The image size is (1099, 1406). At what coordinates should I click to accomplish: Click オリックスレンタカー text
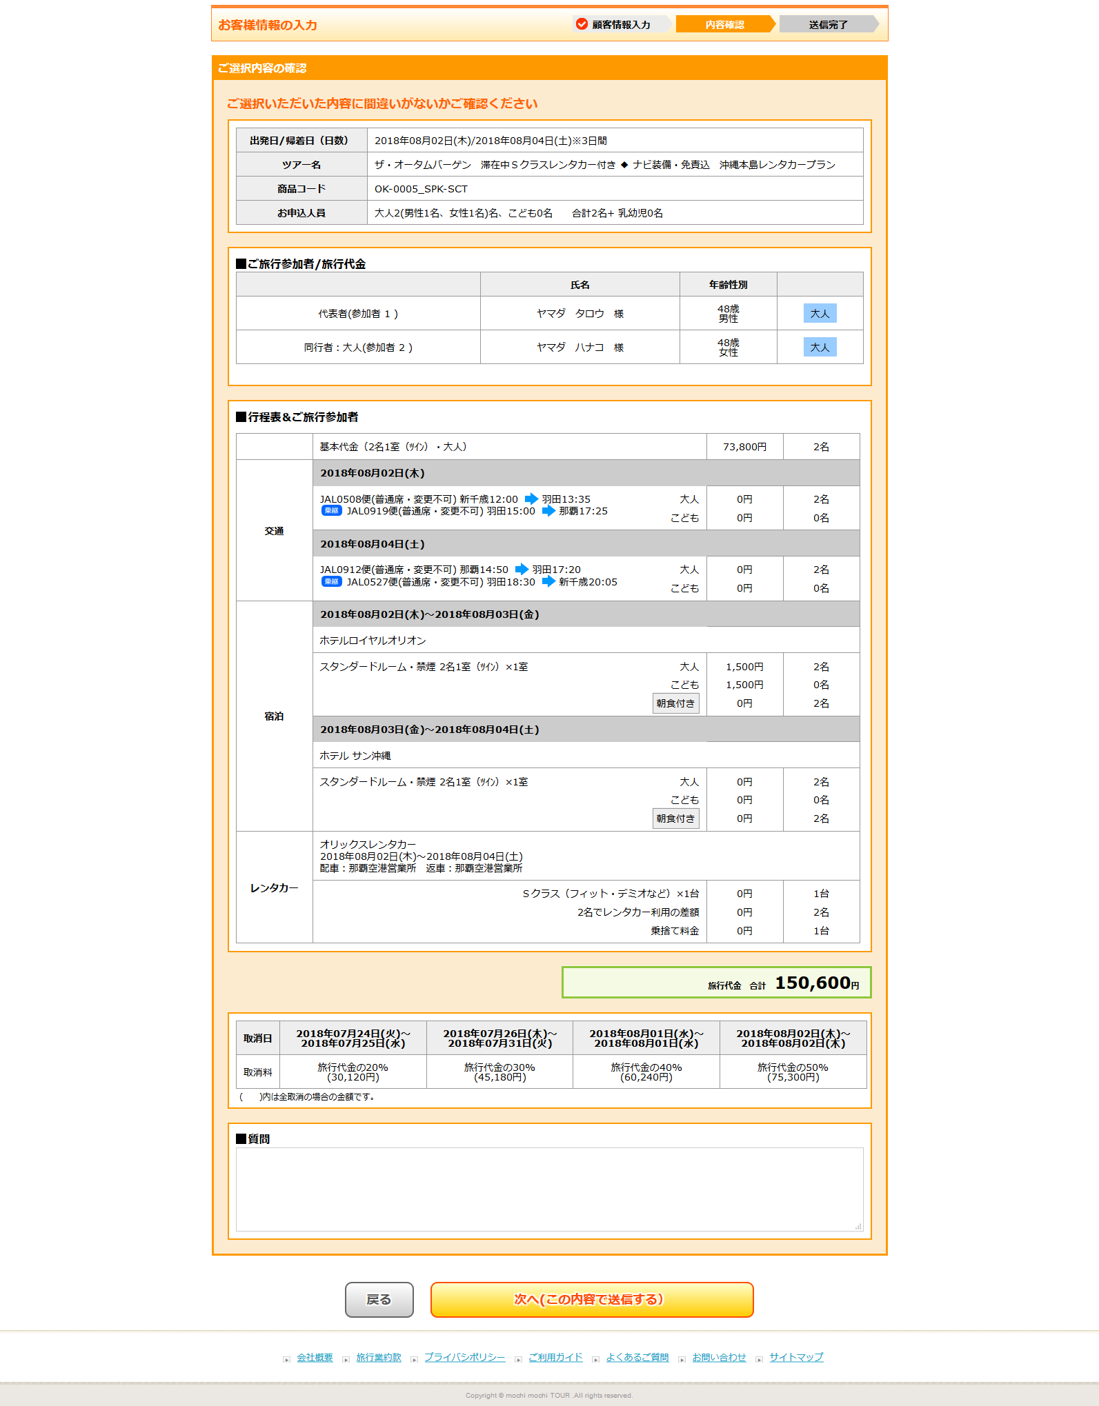pos(368,844)
